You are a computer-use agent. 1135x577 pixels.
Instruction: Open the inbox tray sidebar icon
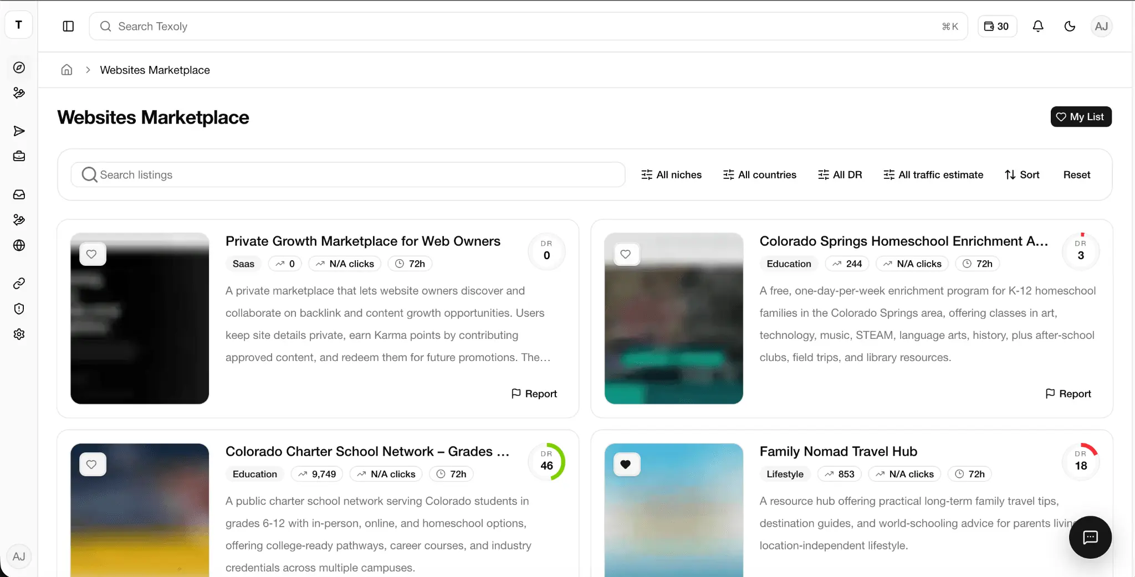tap(19, 194)
